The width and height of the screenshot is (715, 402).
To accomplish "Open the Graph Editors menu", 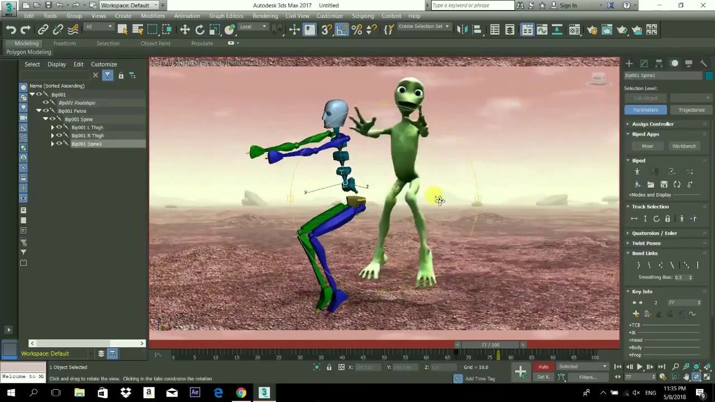I will [x=226, y=16].
